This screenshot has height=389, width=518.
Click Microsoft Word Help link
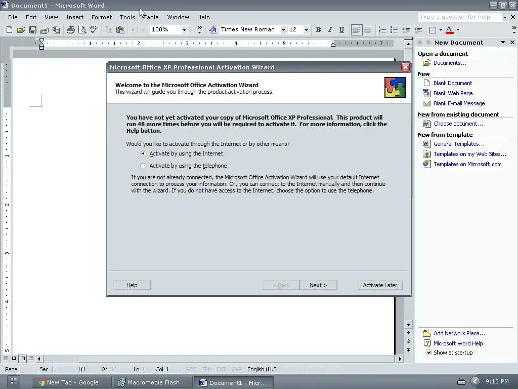coord(458,343)
